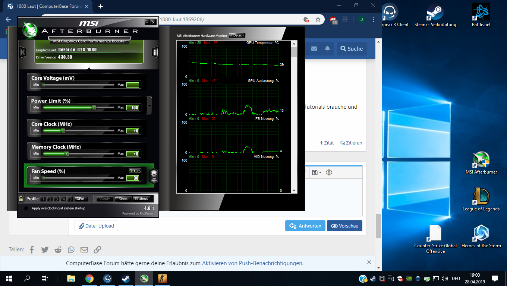The image size is (507, 286).
Task: Click the Power Limit value field showing 100
Action: point(133,108)
